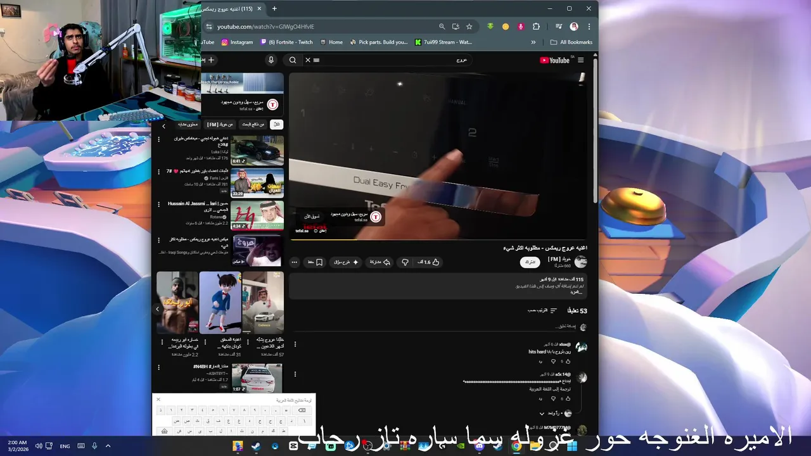Open the green download arrow extension

pos(490,27)
